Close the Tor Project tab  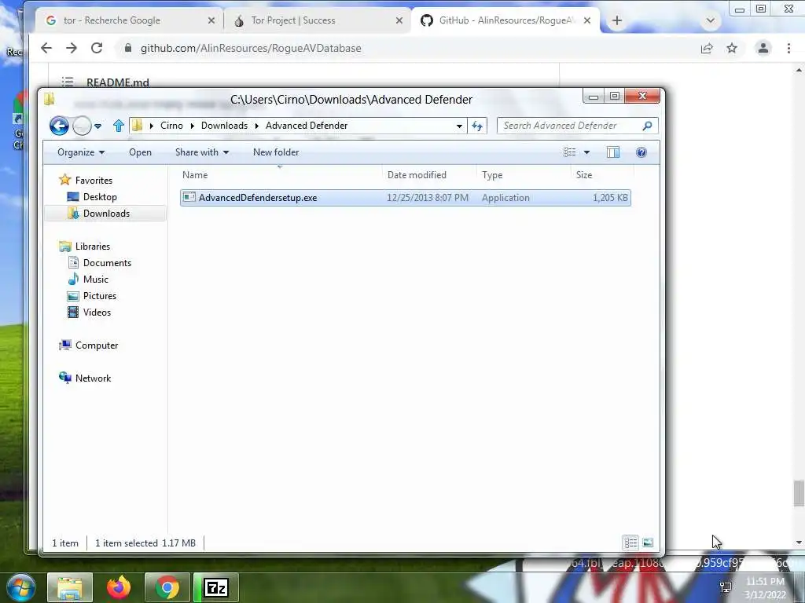[x=399, y=20]
